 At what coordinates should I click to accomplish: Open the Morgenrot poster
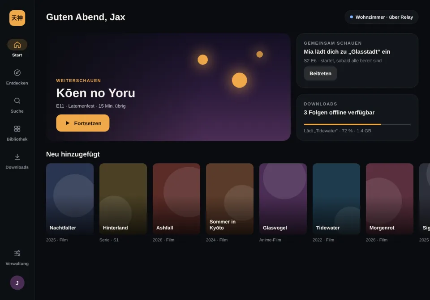[389, 199]
